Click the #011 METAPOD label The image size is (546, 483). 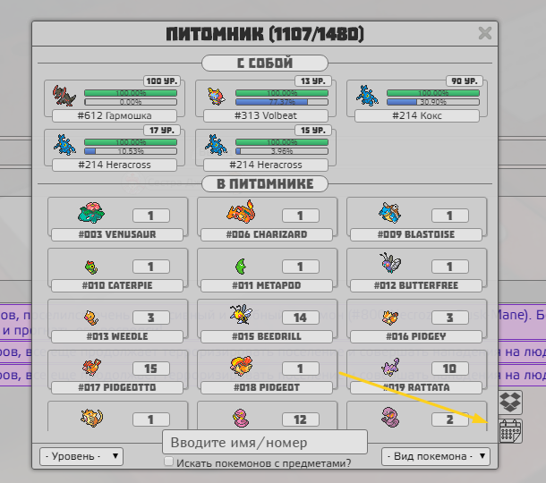pos(267,285)
